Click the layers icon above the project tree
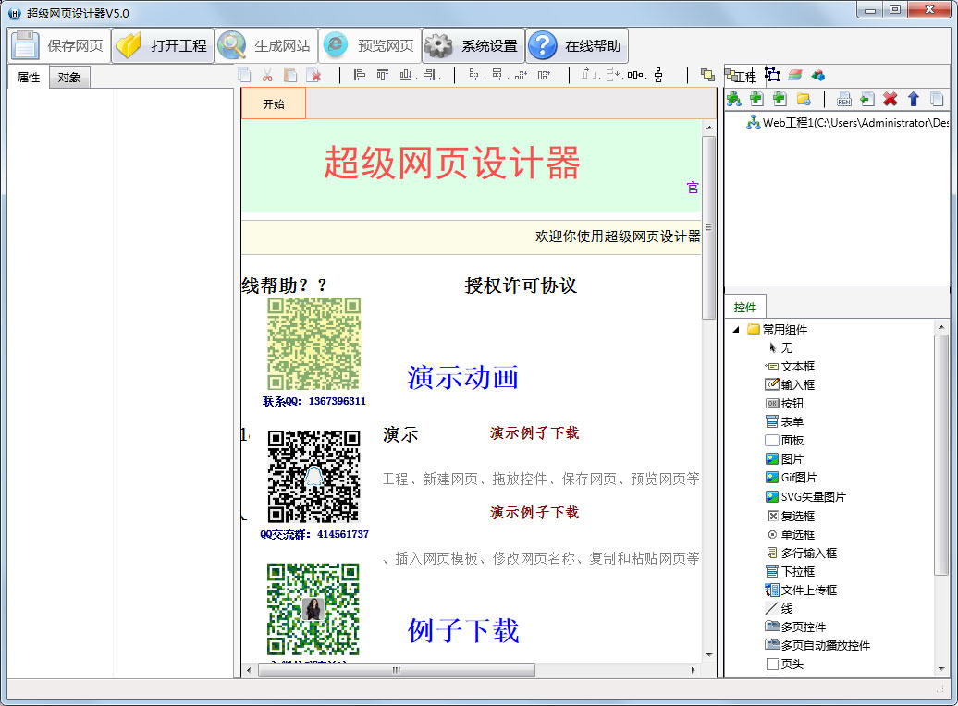958x706 pixels. point(795,75)
